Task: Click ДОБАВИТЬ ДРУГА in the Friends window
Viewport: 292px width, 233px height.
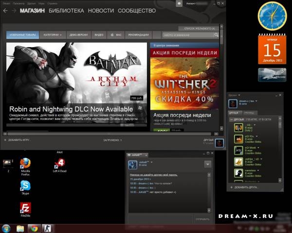Action: 246,187
